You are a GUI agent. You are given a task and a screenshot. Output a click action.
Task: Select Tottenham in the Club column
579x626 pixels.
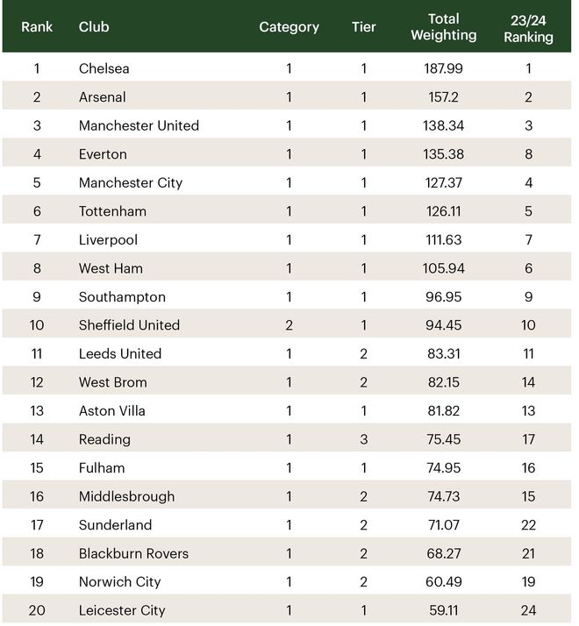tap(112, 211)
